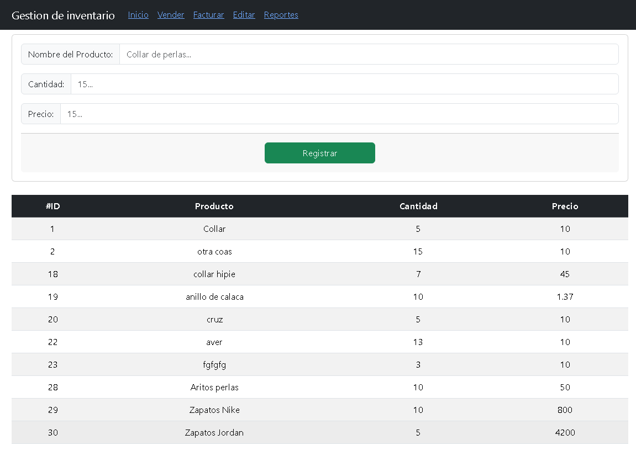This screenshot has height=456, width=636.
Task: Click the 'Cantidad:' form label
Action: coord(46,84)
